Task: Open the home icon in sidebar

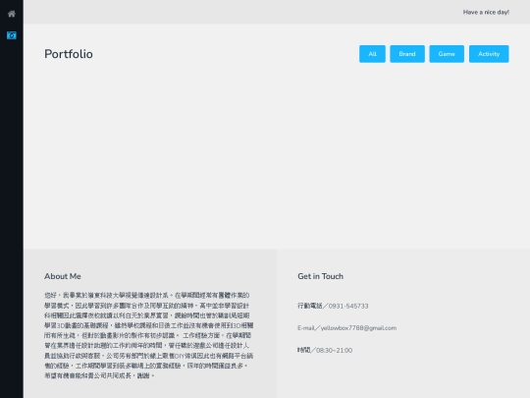Action: [12, 14]
